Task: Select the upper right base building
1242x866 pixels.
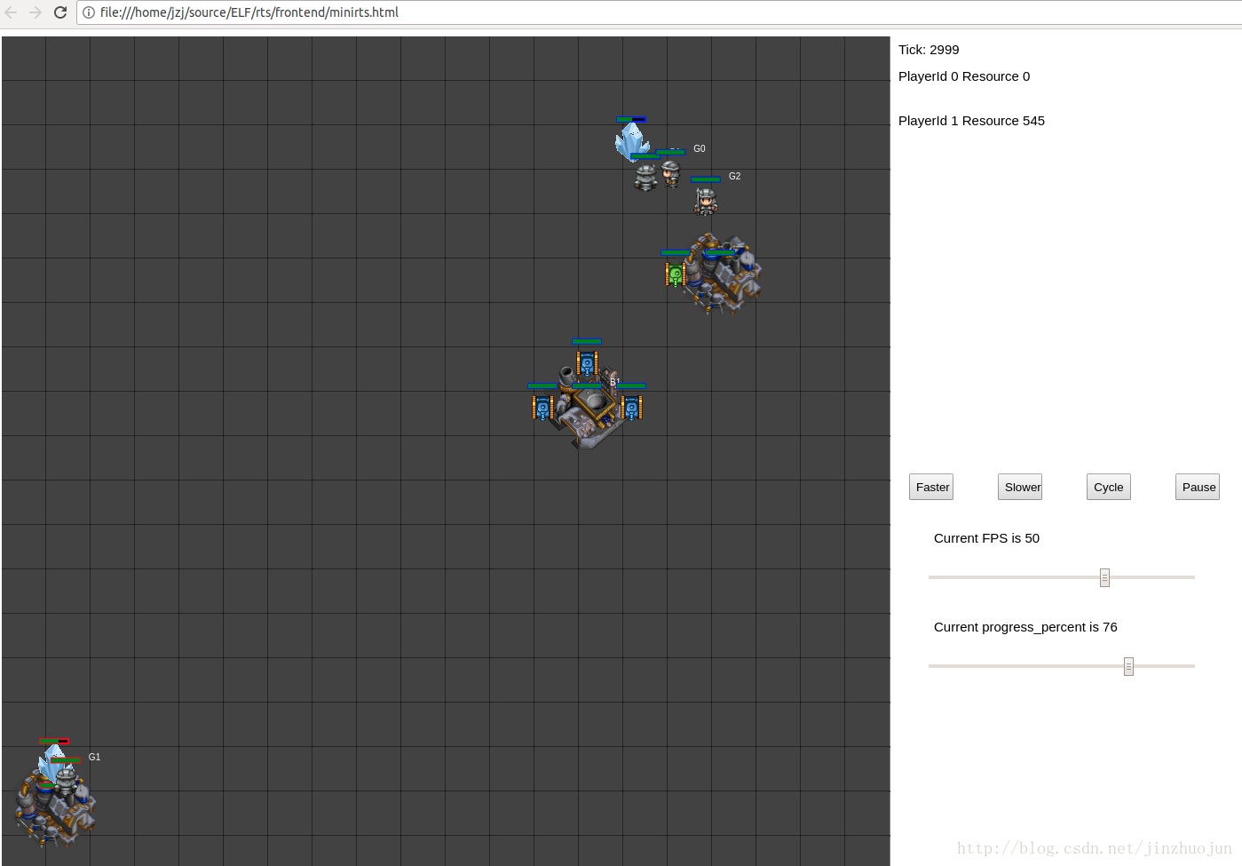Action: coord(724,274)
